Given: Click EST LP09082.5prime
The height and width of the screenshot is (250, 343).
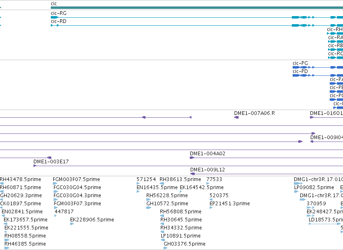Looking at the screenshot, I should point(314,187).
